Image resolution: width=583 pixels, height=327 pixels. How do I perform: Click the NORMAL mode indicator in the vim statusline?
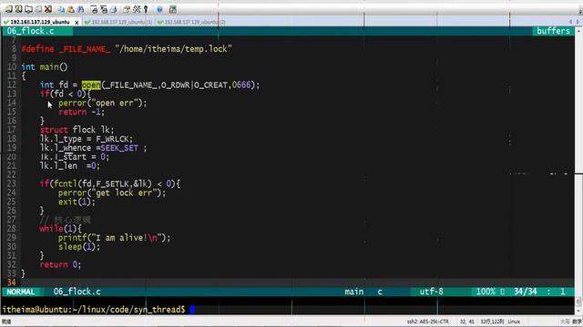pos(21,292)
